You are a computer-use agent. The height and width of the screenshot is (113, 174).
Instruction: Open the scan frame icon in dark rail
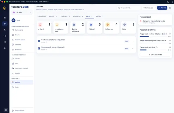[5, 36]
